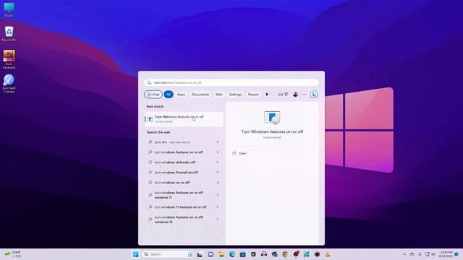Switch to the Documents filter tab
Screen dimensions: 463x260
point(200,95)
